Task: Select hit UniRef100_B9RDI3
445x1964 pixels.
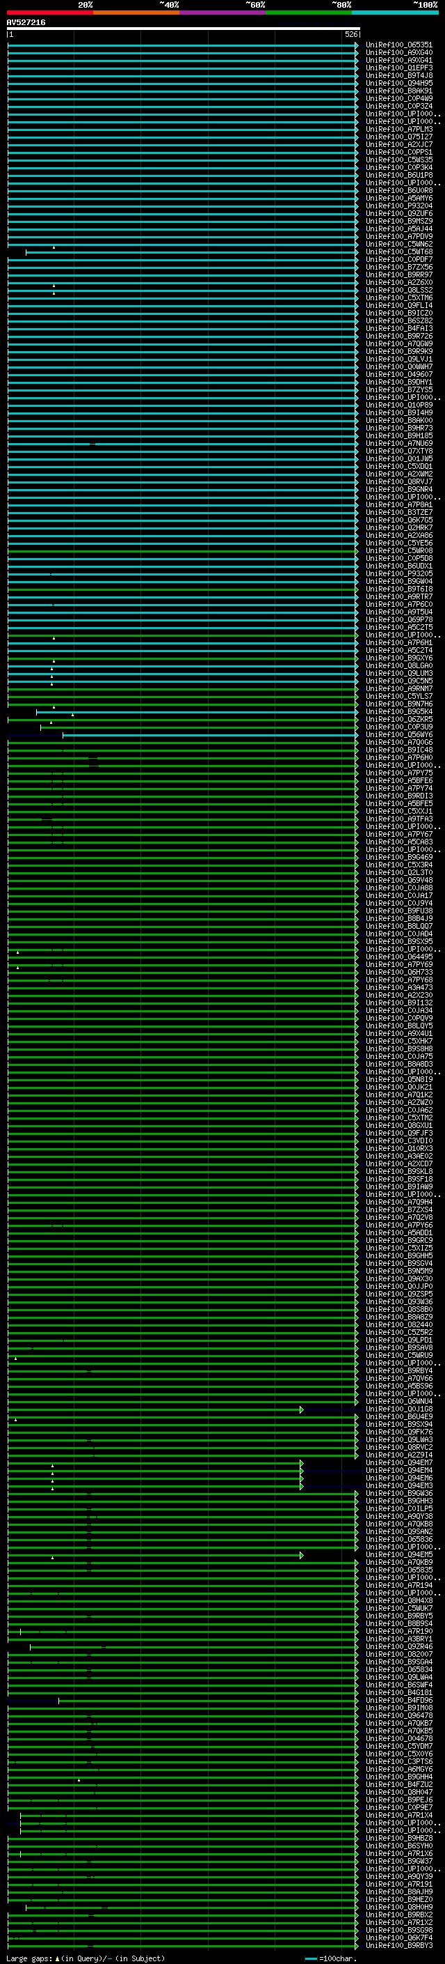Action: click(398, 796)
